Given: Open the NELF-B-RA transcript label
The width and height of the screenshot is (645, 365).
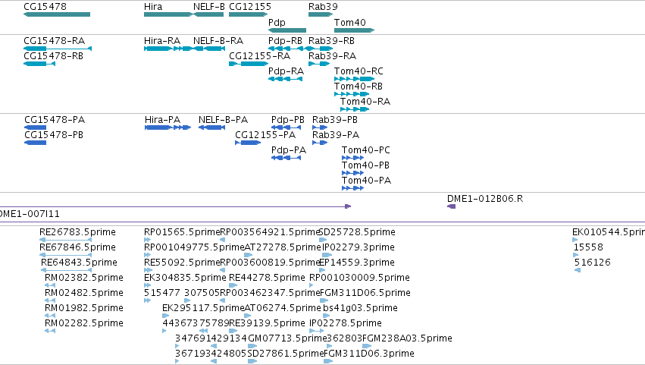Looking at the screenshot, I should (x=218, y=41).
